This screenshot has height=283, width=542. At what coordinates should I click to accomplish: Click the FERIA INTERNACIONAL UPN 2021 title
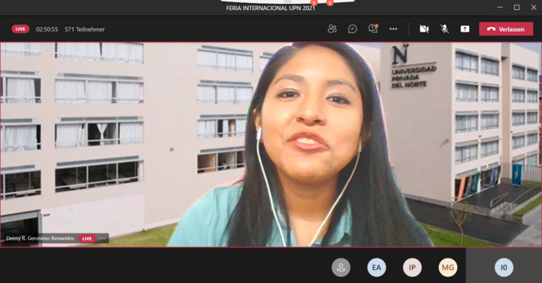pyautogui.click(x=271, y=8)
